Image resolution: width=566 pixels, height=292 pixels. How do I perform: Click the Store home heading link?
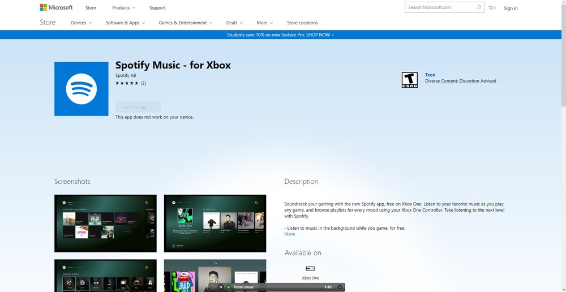(48, 23)
